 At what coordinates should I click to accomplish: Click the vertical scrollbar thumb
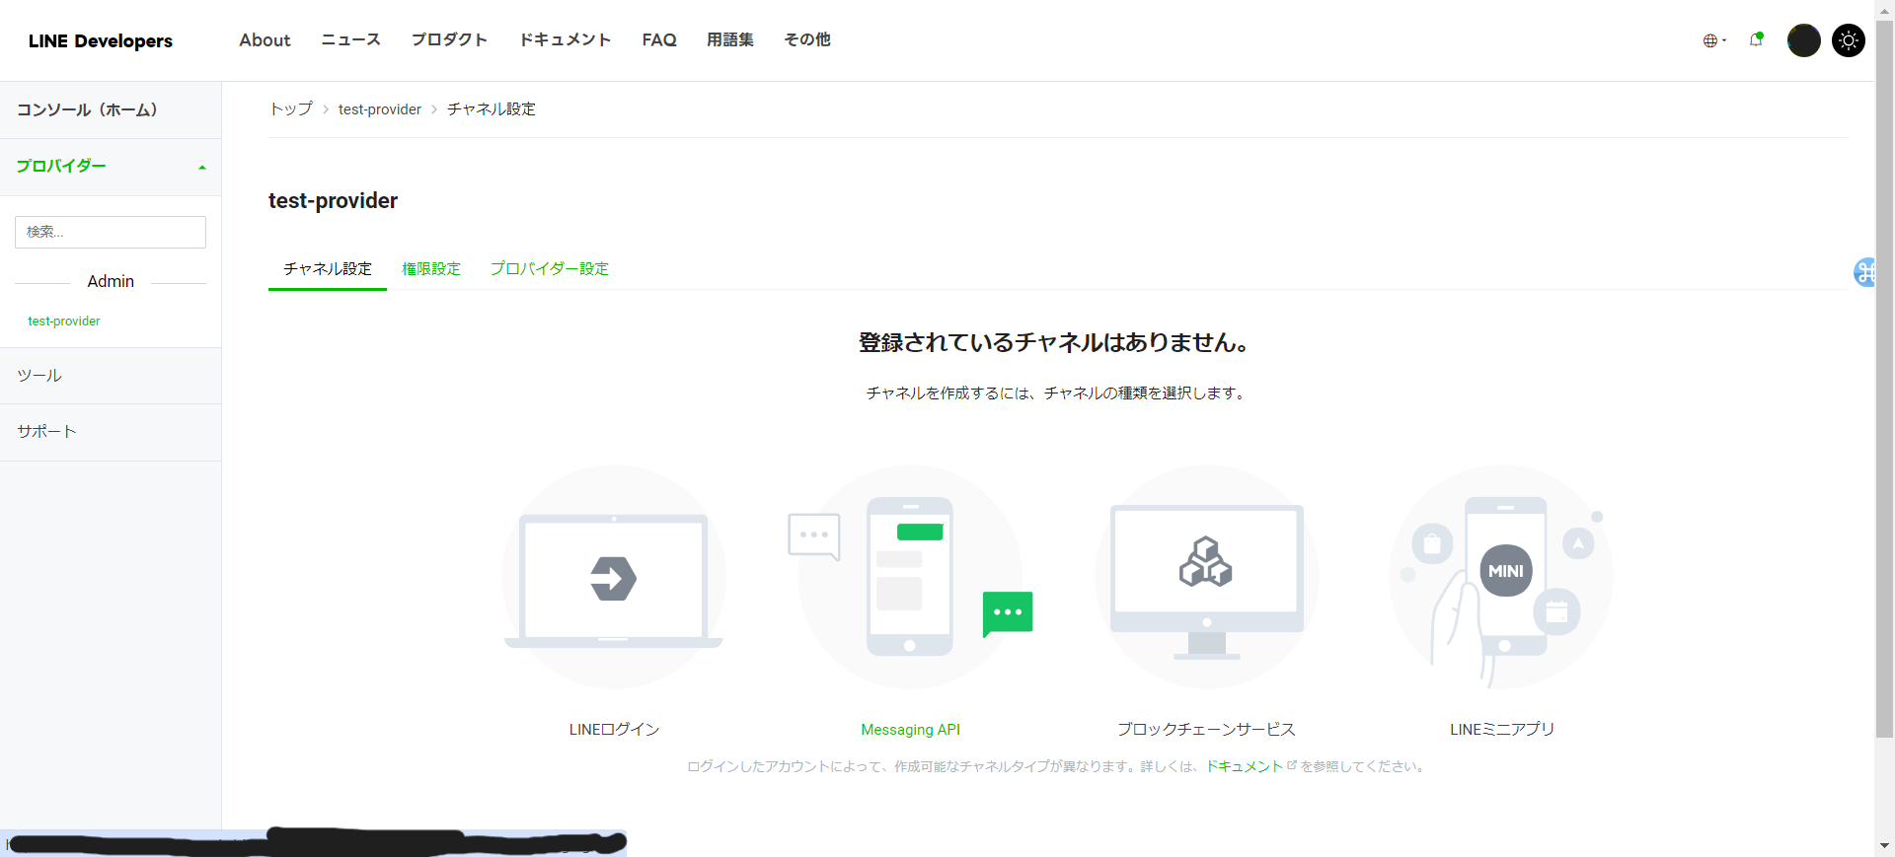pos(1884,380)
